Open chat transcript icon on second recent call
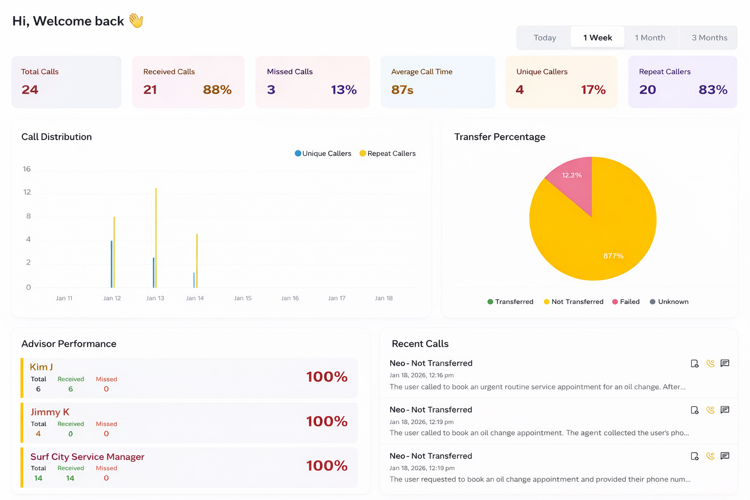 725,410
